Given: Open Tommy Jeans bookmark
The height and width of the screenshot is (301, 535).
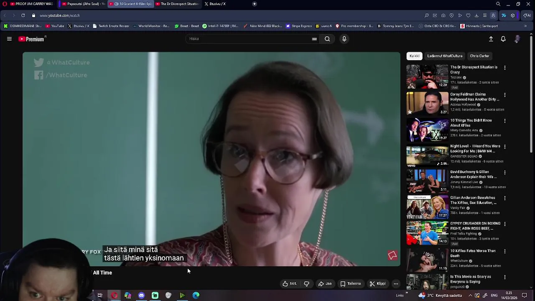Looking at the screenshot, I should [395, 26].
